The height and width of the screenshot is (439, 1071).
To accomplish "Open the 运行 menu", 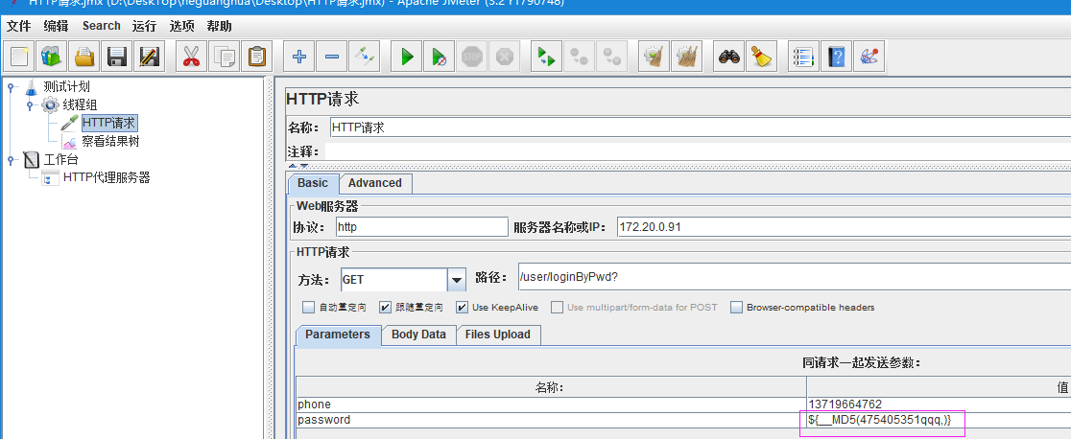I will [x=144, y=26].
